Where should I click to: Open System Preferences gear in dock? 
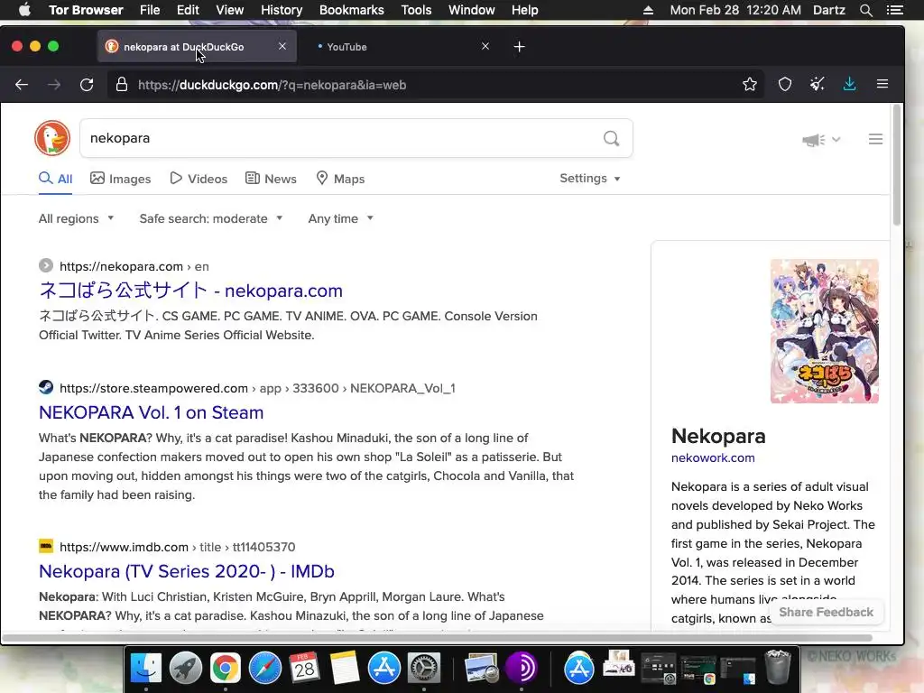(424, 669)
